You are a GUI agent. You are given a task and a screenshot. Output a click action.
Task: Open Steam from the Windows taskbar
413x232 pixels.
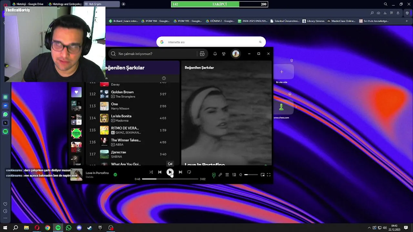point(90,228)
